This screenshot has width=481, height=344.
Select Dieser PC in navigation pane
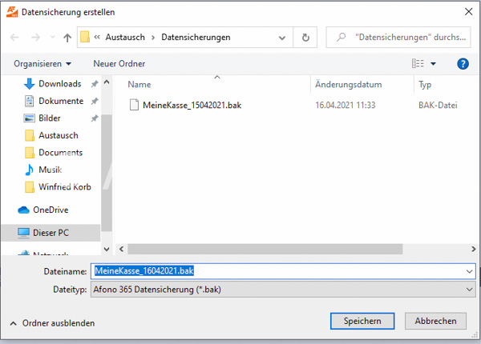tap(51, 233)
